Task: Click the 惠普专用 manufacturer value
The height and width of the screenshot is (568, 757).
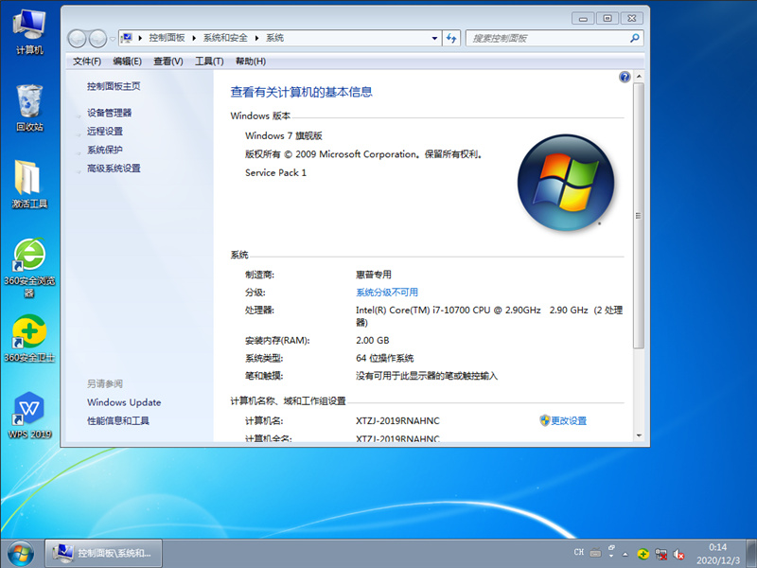Action: [x=374, y=275]
